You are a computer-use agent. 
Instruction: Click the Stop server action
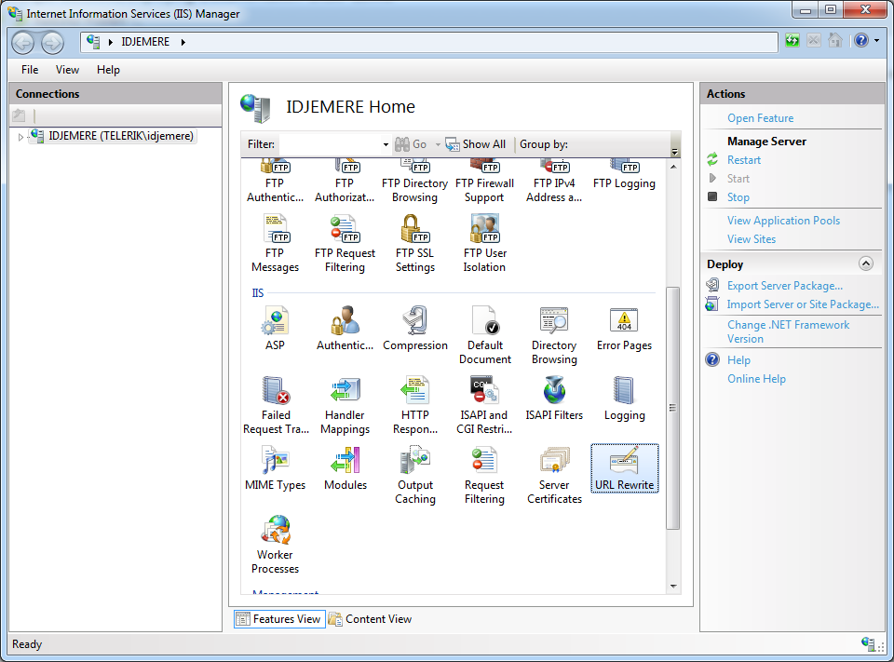(738, 197)
